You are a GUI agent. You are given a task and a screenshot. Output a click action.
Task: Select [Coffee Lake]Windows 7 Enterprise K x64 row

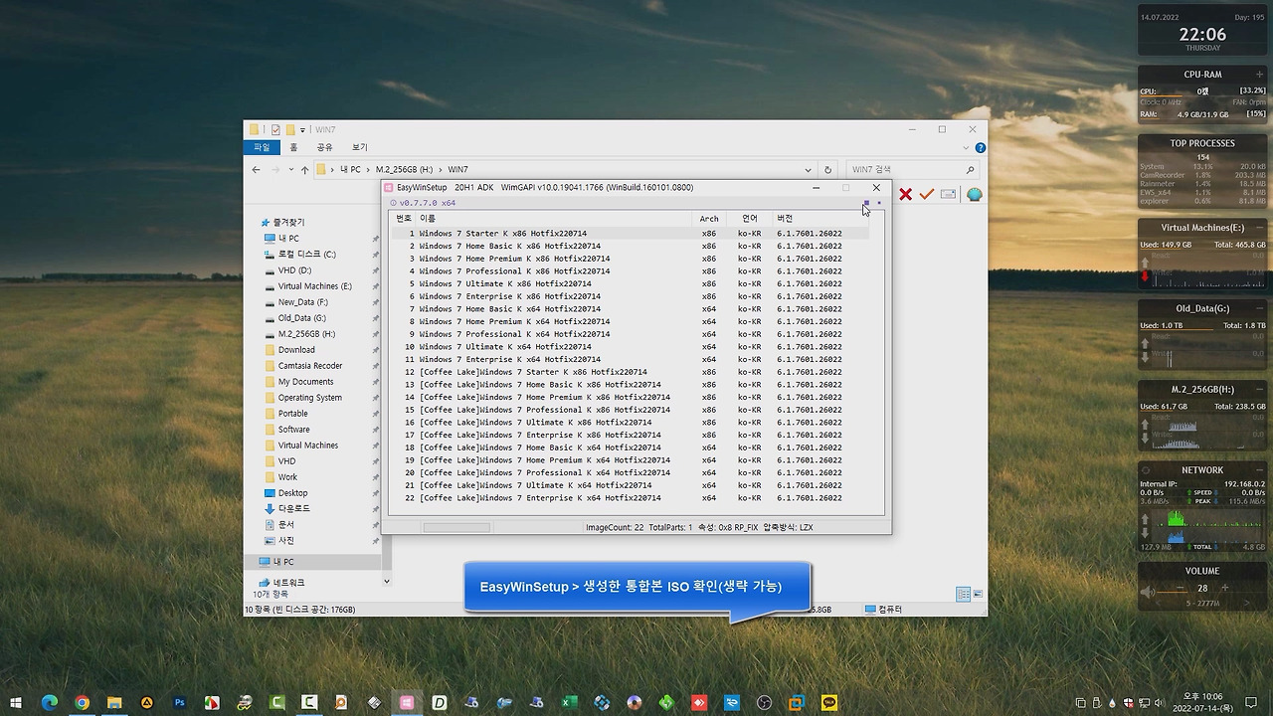click(630, 498)
